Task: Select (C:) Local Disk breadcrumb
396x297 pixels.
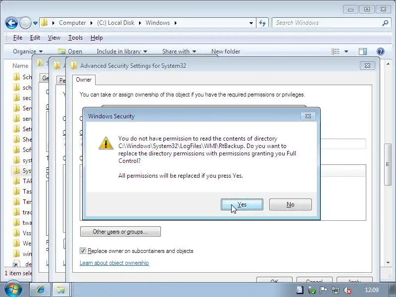Action: coord(115,23)
